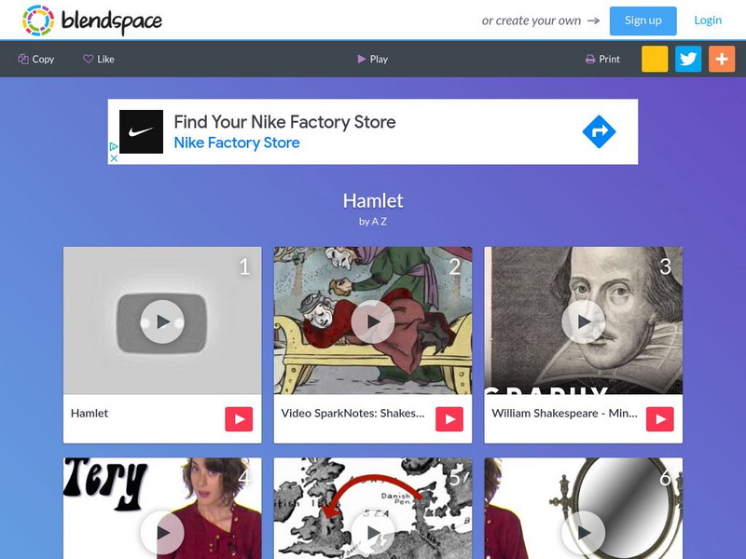The width and height of the screenshot is (746, 559).
Task: Like this lesson with the heart icon
Action: [x=88, y=59]
